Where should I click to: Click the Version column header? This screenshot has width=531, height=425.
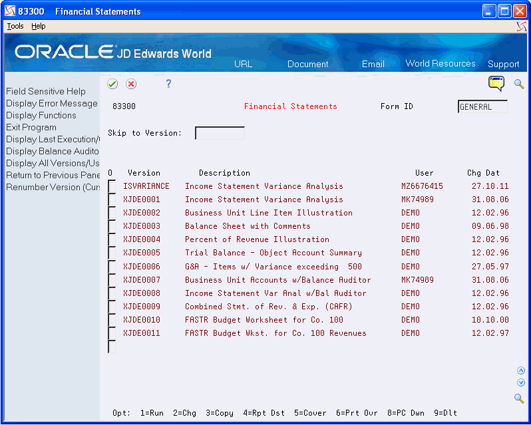pos(144,173)
